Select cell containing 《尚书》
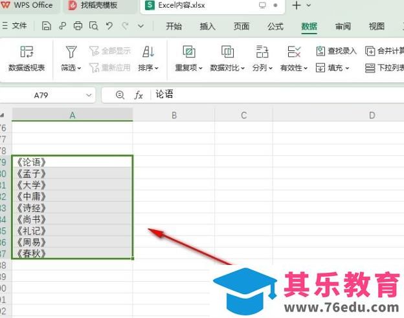This screenshot has height=318, width=404. (73, 219)
